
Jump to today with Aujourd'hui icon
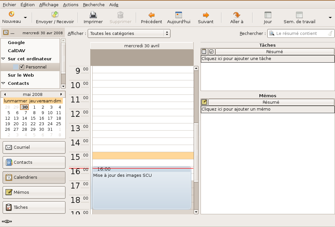[179, 15]
